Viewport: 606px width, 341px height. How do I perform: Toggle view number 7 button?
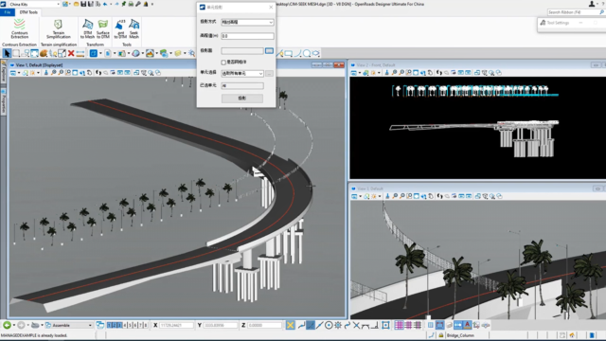click(140, 325)
